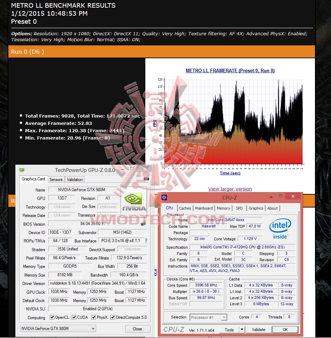The height and width of the screenshot is (338, 331).
Task: Open the Memory tab in CPU-Z
Action: coord(223,208)
